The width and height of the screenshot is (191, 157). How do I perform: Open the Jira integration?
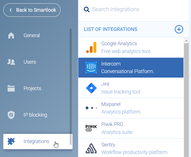131,88
